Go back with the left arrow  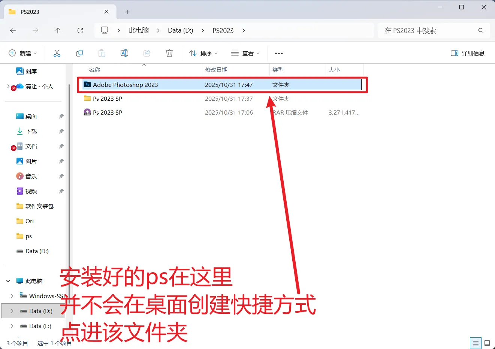[13, 30]
